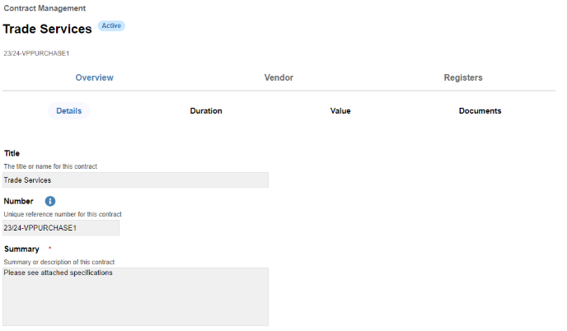Open the Duration section
Screen dimensions: 567x331
point(206,110)
